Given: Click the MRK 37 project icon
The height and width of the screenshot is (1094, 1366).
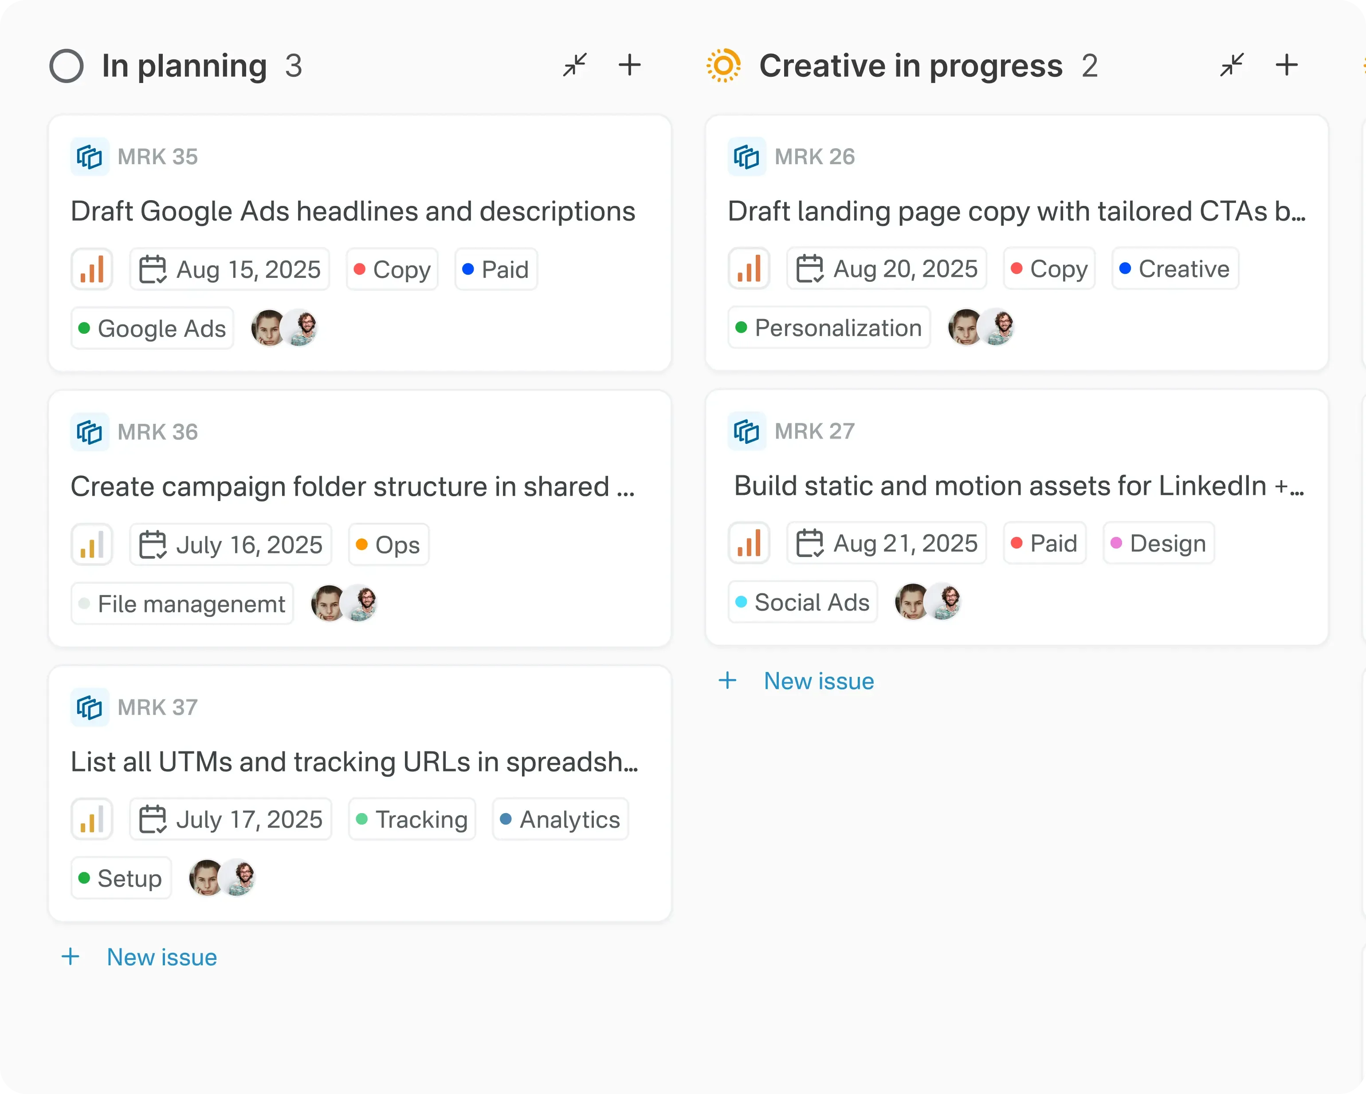Looking at the screenshot, I should pos(89,707).
